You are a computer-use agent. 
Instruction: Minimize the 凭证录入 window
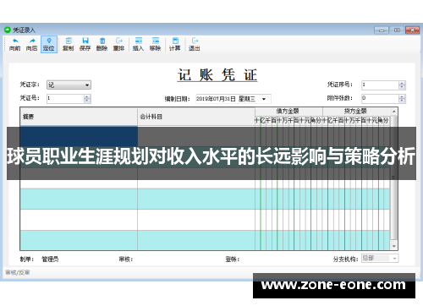pyautogui.click(x=382, y=30)
